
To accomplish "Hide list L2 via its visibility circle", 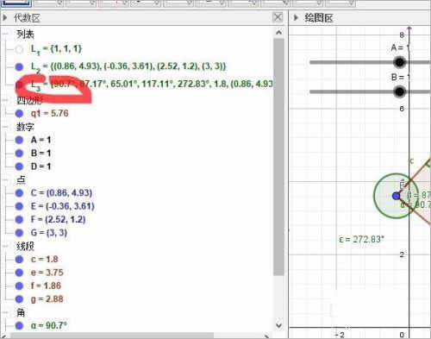I will (19, 67).
